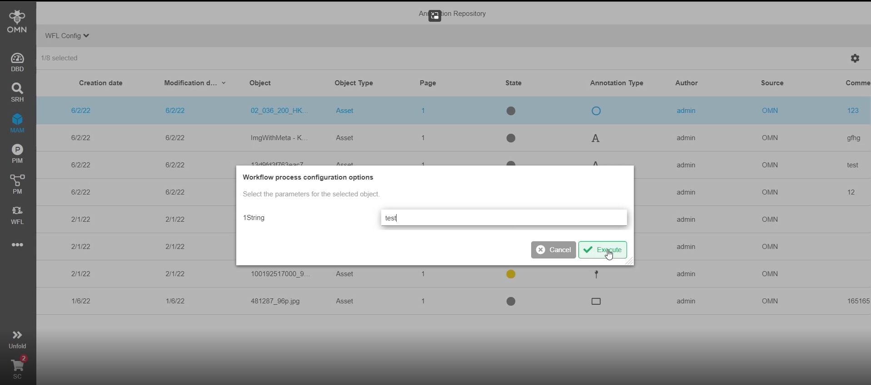Click the 1String text input field
Screen dimensions: 871x385
pos(504,218)
